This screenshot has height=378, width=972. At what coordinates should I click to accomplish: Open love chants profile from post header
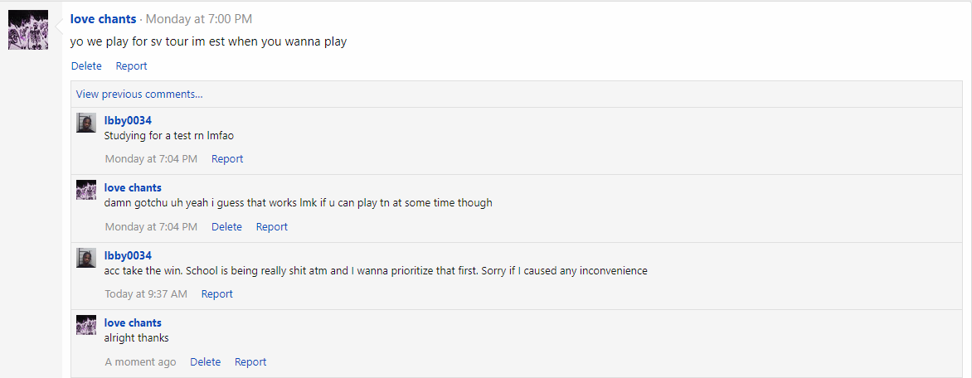click(x=103, y=19)
